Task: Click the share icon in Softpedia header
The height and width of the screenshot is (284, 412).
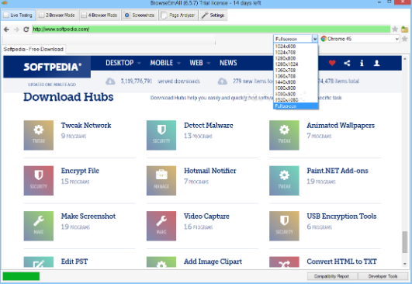Action: click(x=347, y=63)
